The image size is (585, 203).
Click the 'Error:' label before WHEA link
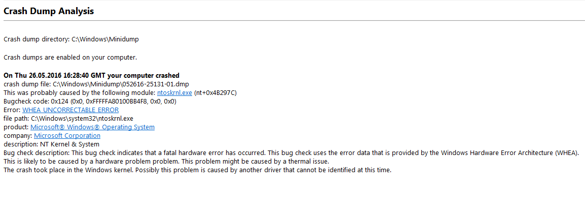point(12,110)
